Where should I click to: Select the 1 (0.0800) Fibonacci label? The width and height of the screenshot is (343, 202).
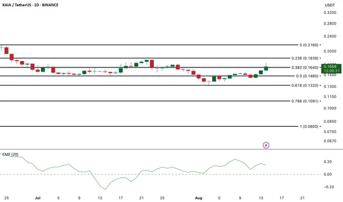309,126
